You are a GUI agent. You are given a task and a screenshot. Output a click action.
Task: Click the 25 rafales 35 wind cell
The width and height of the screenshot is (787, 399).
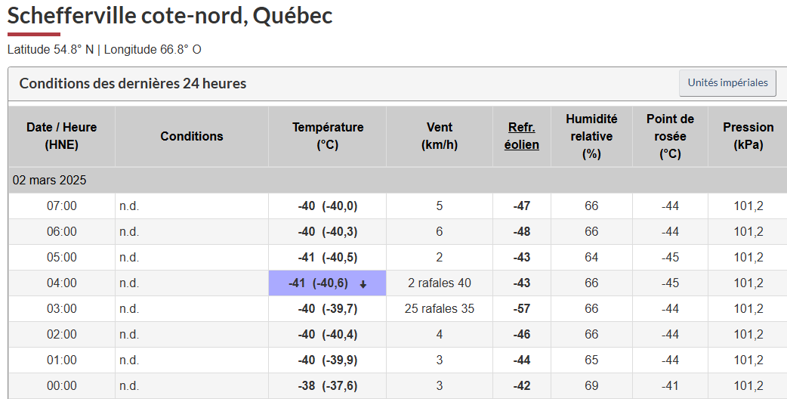[440, 309]
